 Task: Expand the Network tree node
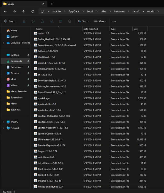click(3, 128)
